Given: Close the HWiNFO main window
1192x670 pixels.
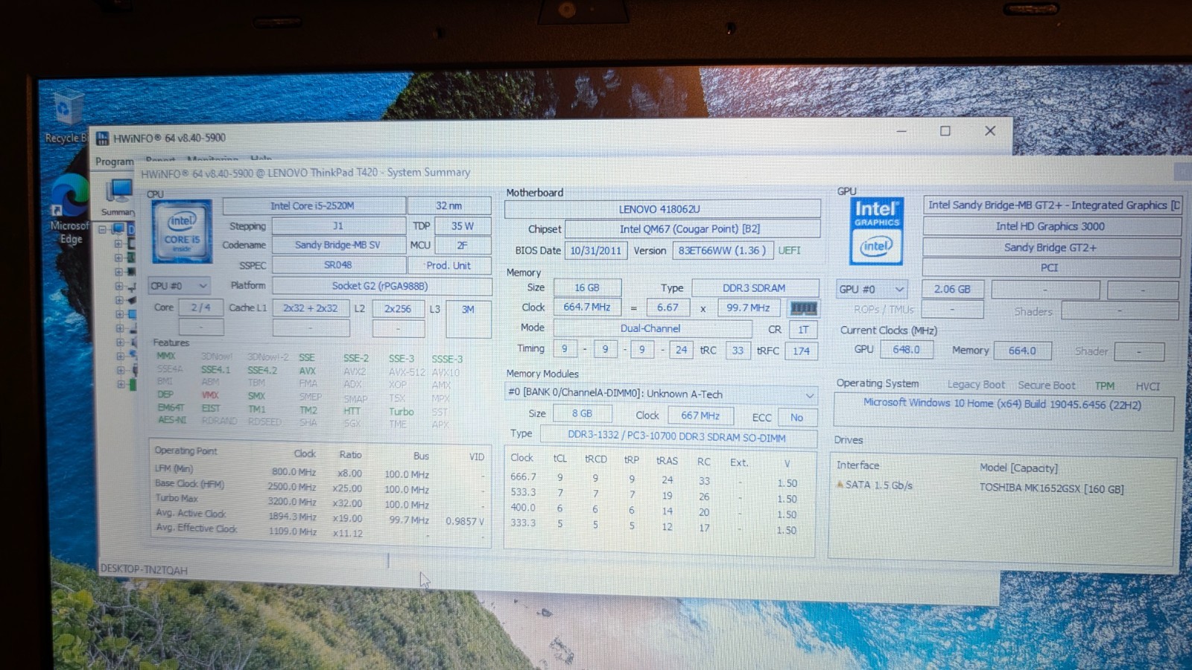Looking at the screenshot, I should tap(990, 131).
